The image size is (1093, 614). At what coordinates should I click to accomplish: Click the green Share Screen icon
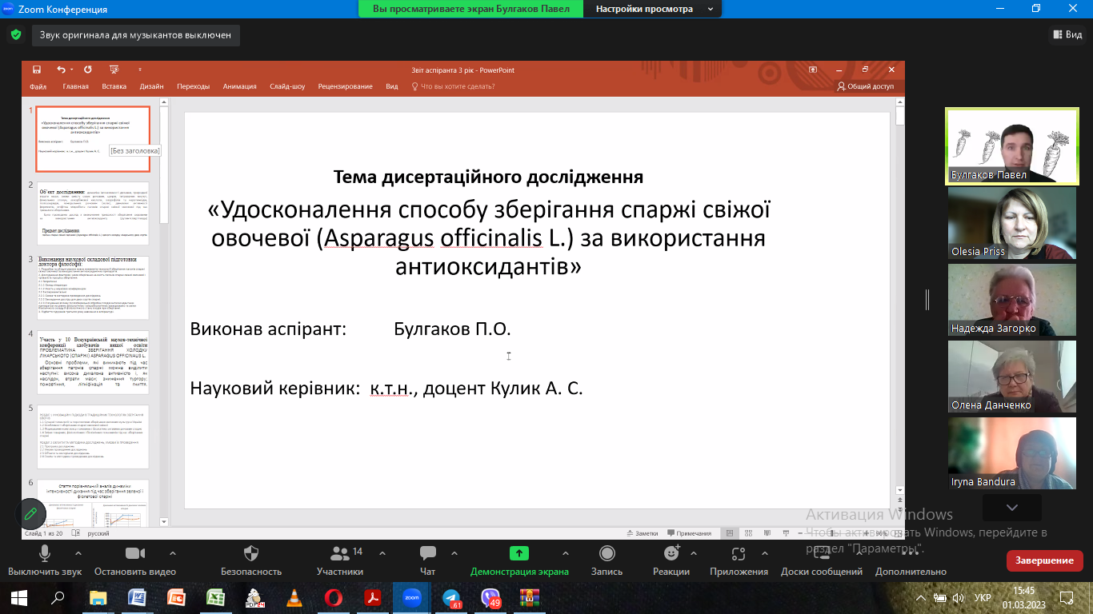(x=518, y=553)
